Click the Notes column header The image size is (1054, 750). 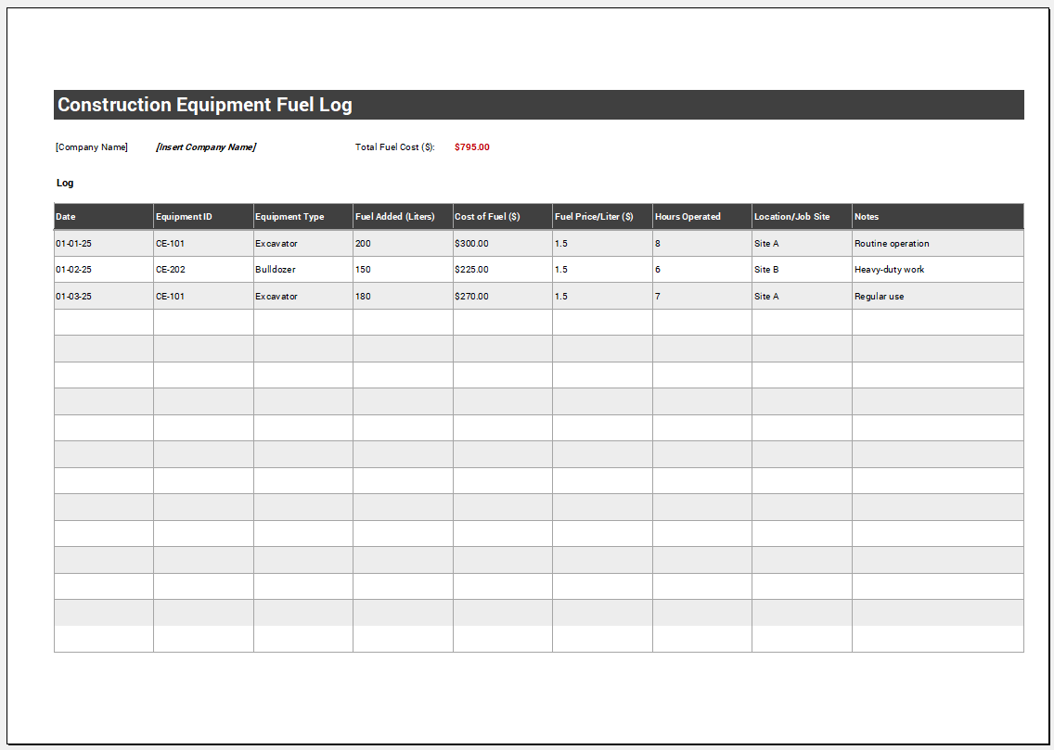867,216
